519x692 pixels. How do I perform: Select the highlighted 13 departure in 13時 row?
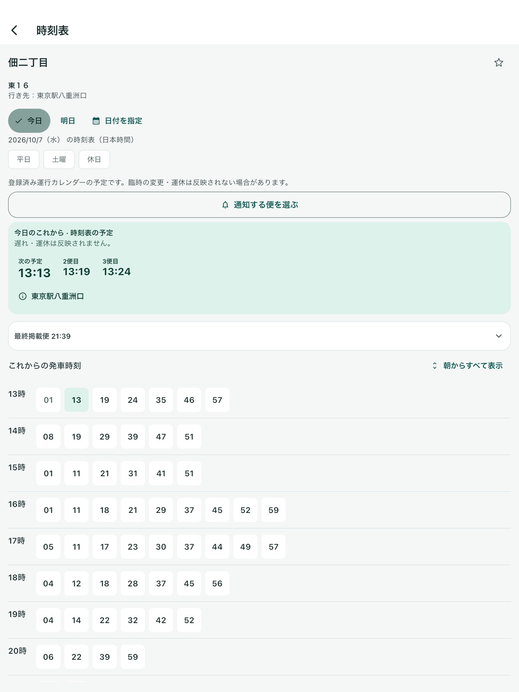pyautogui.click(x=76, y=400)
